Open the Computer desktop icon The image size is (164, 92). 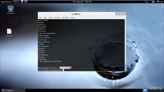pyautogui.click(x=11, y=10)
